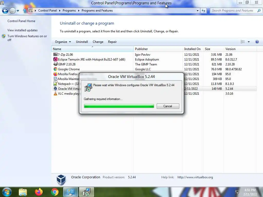Click the blue Help icon

257,42
